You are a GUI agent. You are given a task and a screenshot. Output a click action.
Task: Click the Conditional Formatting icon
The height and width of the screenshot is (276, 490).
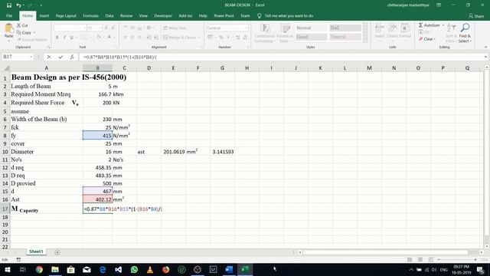coord(265,28)
